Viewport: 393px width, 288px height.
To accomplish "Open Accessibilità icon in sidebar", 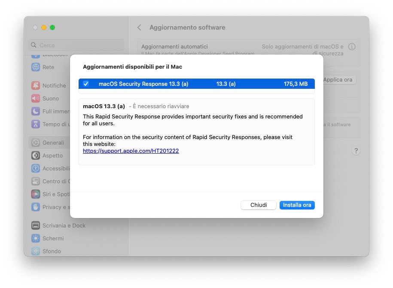I will coord(36,168).
